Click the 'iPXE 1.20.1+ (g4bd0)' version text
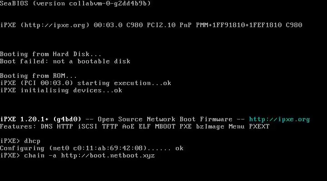 tap(40, 119)
